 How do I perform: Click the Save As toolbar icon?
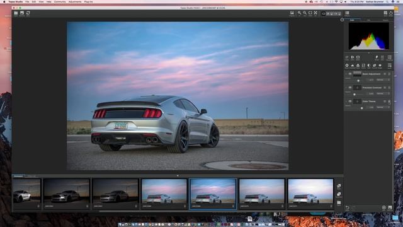pos(22,13)
